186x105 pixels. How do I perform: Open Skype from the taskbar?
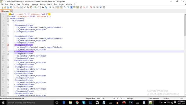pyautogui.click(x=84, y=103)
